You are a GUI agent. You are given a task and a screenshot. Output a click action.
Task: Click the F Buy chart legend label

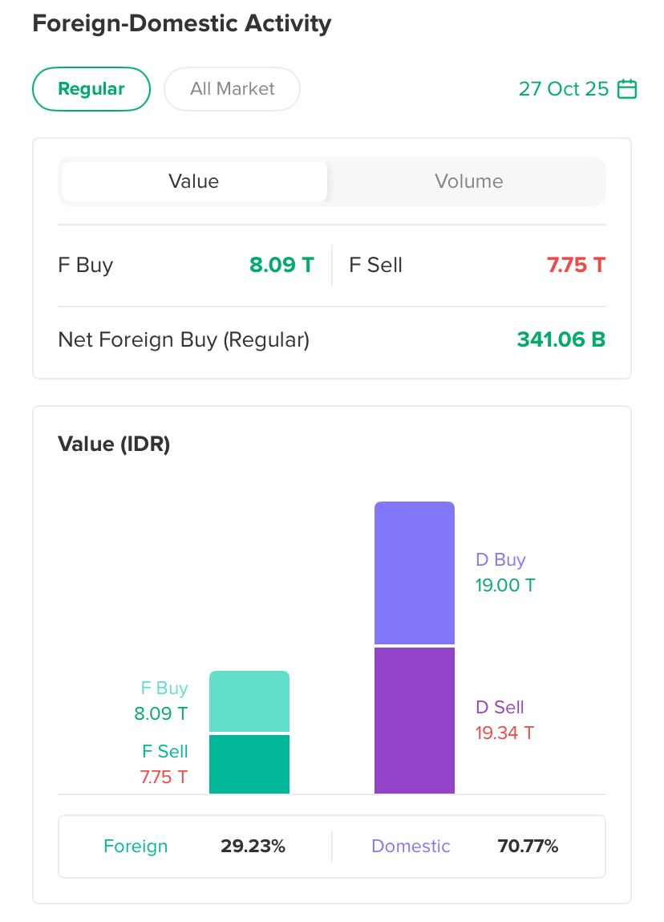(x=164, y=688)
